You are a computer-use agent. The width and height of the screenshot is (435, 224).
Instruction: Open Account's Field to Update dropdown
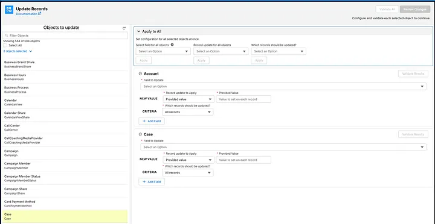coord(283,87)
